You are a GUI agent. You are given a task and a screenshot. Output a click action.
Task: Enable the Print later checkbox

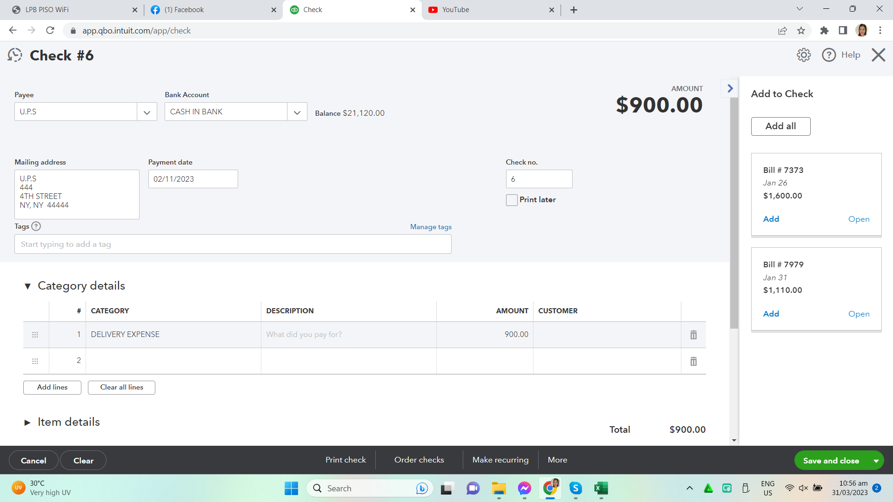pyautogui.click(x=512, y=200)
